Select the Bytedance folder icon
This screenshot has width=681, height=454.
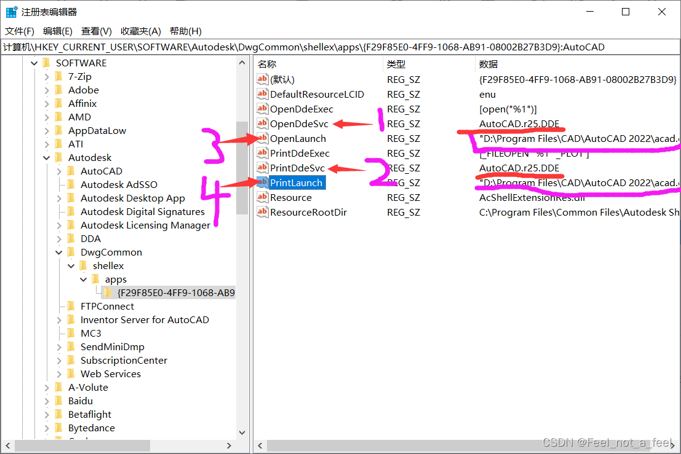coord(59,428)
